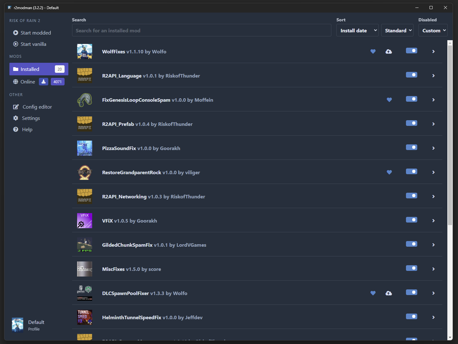Open Settings with the gear icon
458x344 pixels.
(16, 118)
